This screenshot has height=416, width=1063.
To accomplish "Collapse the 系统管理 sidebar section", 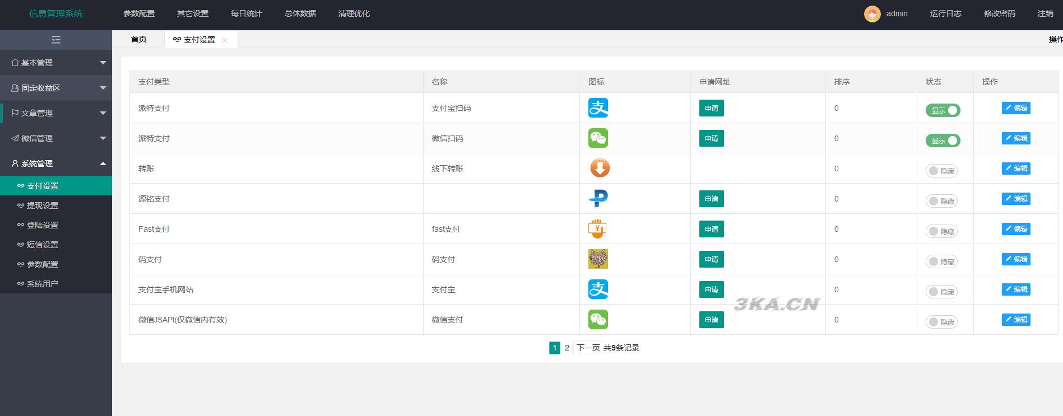I will tap(56, 163).
